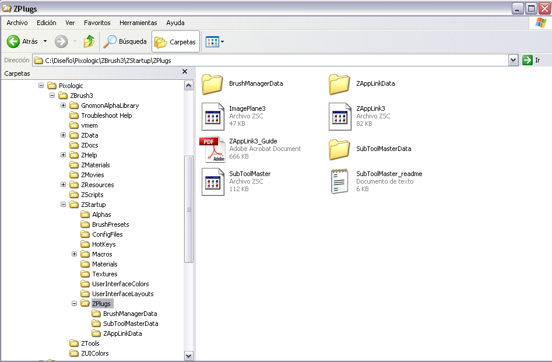Open address bar dropdown list
The width and height of the screenshot is (552, 362).
click(x=514, y=60)
